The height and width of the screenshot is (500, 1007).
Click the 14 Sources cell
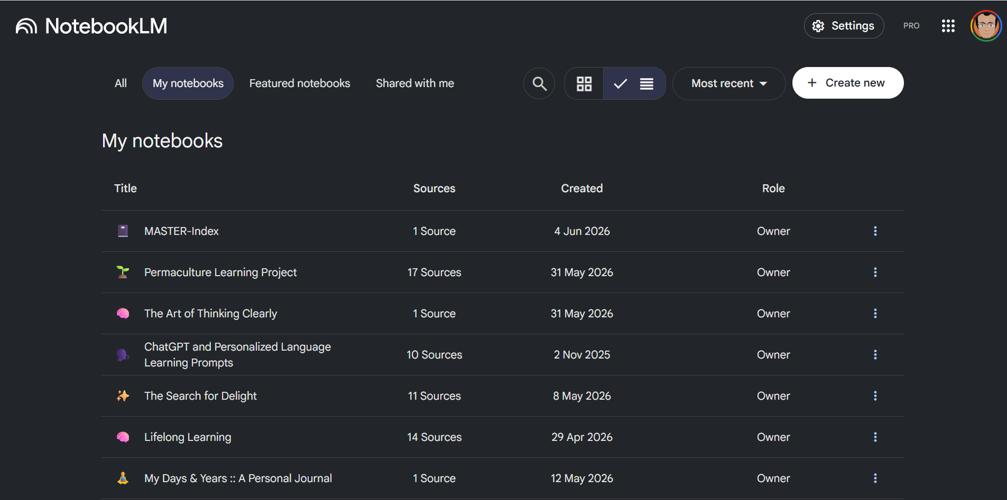tap(434, 437)
